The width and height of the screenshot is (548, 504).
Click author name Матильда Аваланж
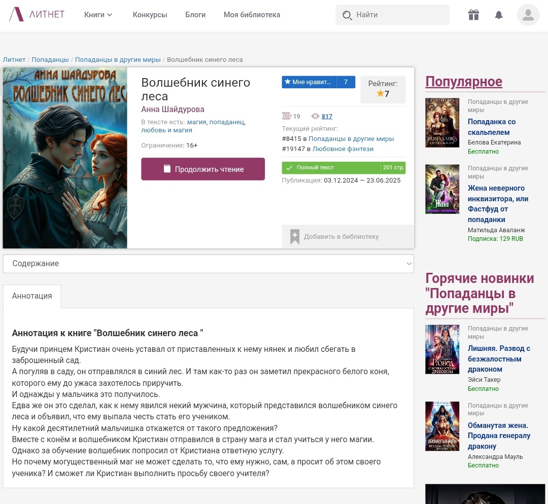coord(496,230)
